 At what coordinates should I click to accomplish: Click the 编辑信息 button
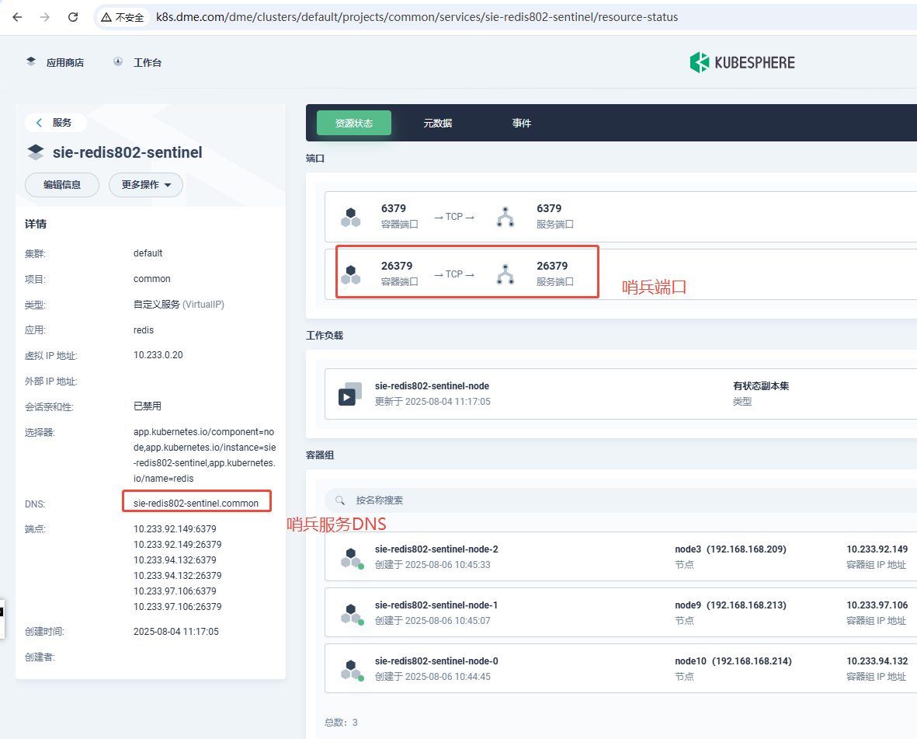[x=62, y=185]
